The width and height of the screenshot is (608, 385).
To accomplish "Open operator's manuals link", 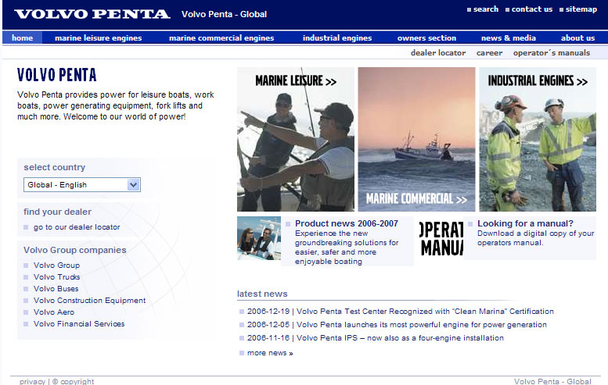I will [552, 52].
